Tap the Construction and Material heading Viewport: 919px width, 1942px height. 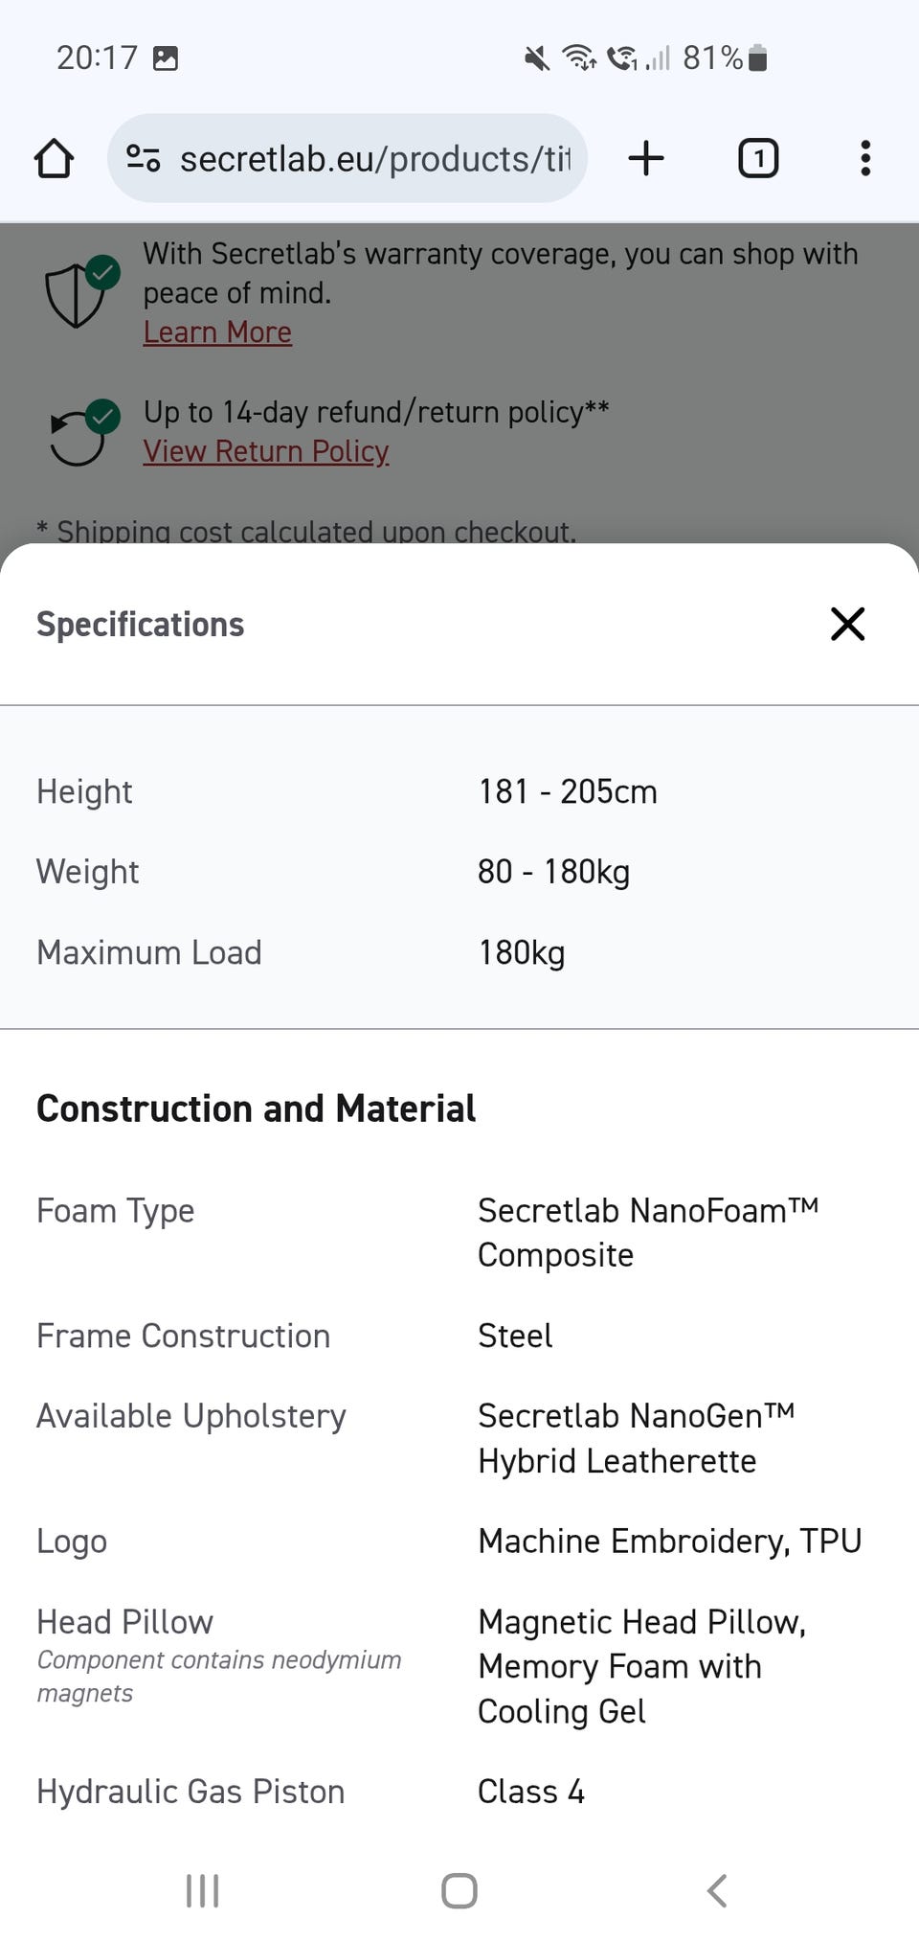point(256,1108)
